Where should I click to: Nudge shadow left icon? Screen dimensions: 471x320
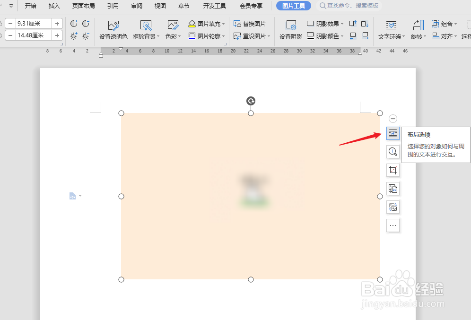tap(353, 36)
